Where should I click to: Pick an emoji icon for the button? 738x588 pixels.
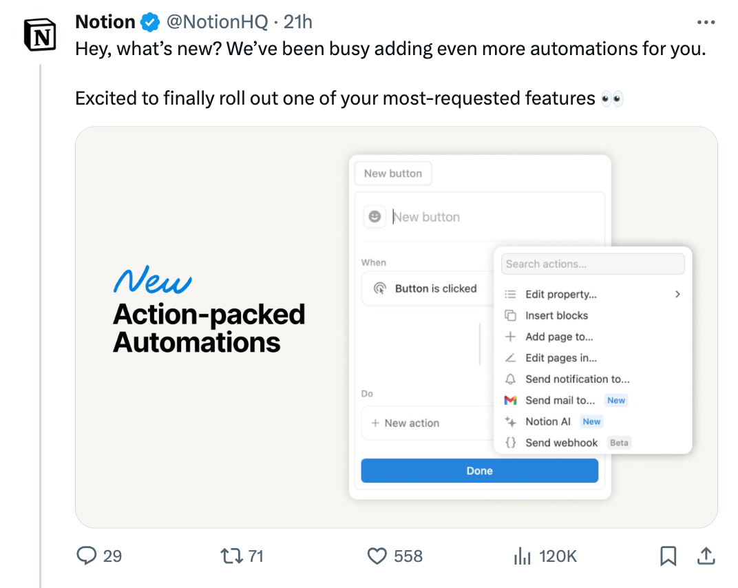click(375, 217)
